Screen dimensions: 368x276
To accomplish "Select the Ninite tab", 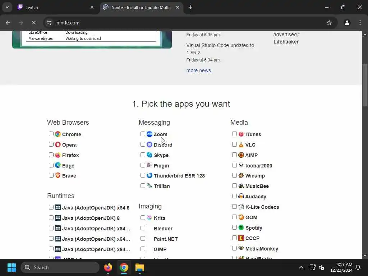I will point(142,7).
